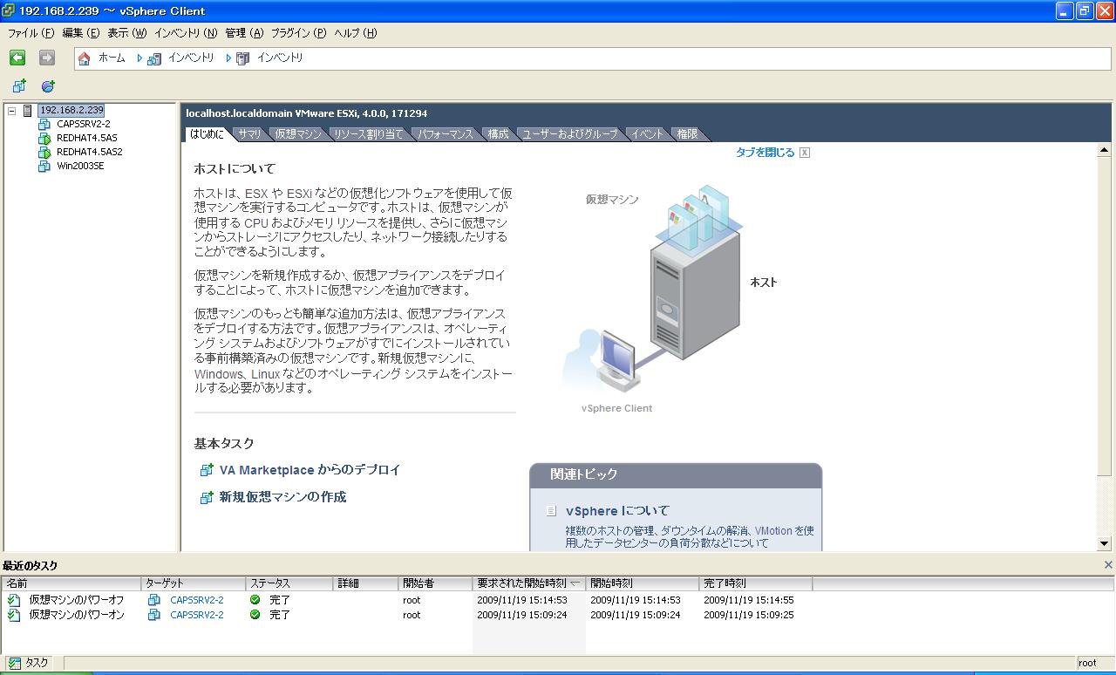Click the create new virtual machine link
The image size is (1116, 675).
coord(282,497)
